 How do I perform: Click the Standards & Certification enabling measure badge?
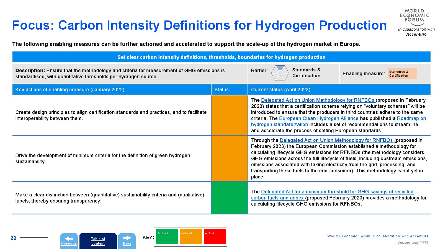click(402, 74)
